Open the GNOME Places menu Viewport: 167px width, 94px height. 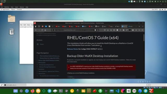(x=13, y=9)
